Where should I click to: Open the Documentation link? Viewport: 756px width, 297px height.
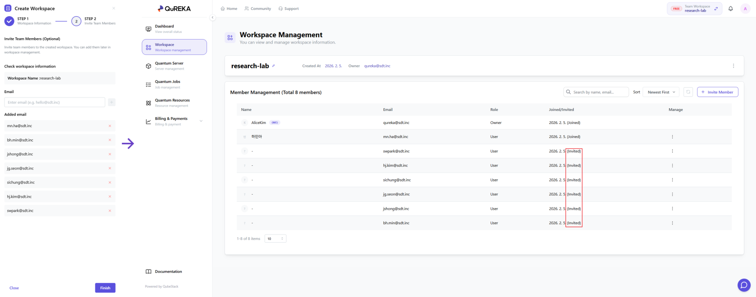click(168, 271)
